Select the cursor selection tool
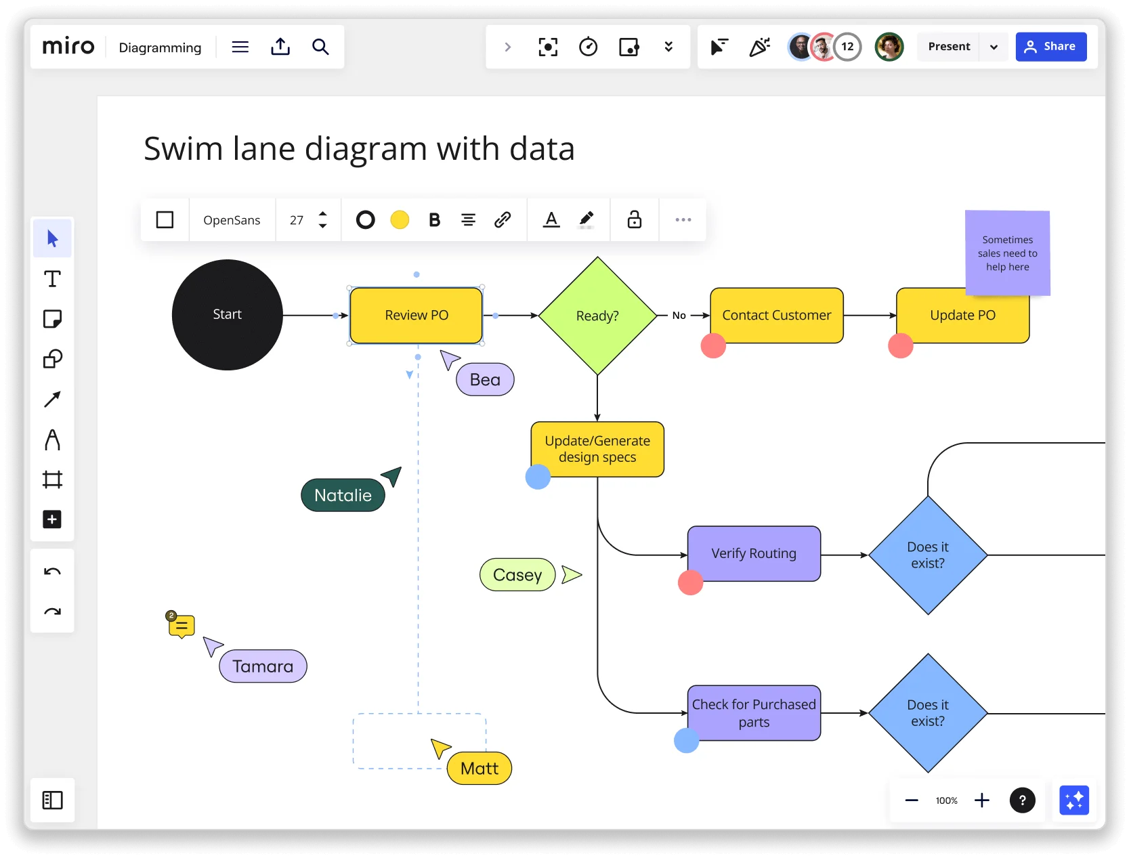Screen dimensions: 1129x858 pyautogui.click(x=52, y=238)
